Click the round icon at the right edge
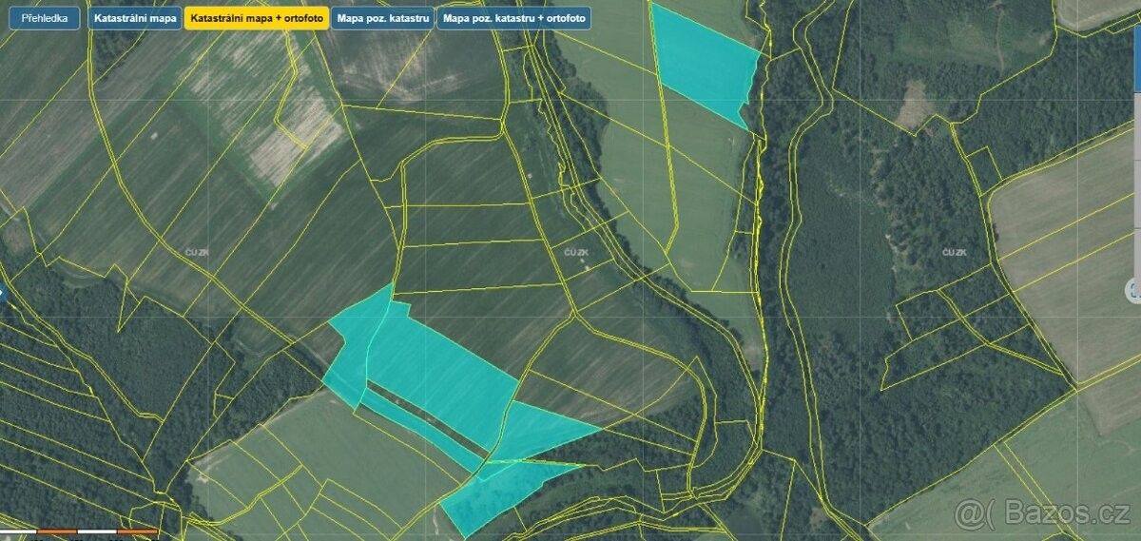This screenshot has height=541, width=1141. pos(1133,290)
